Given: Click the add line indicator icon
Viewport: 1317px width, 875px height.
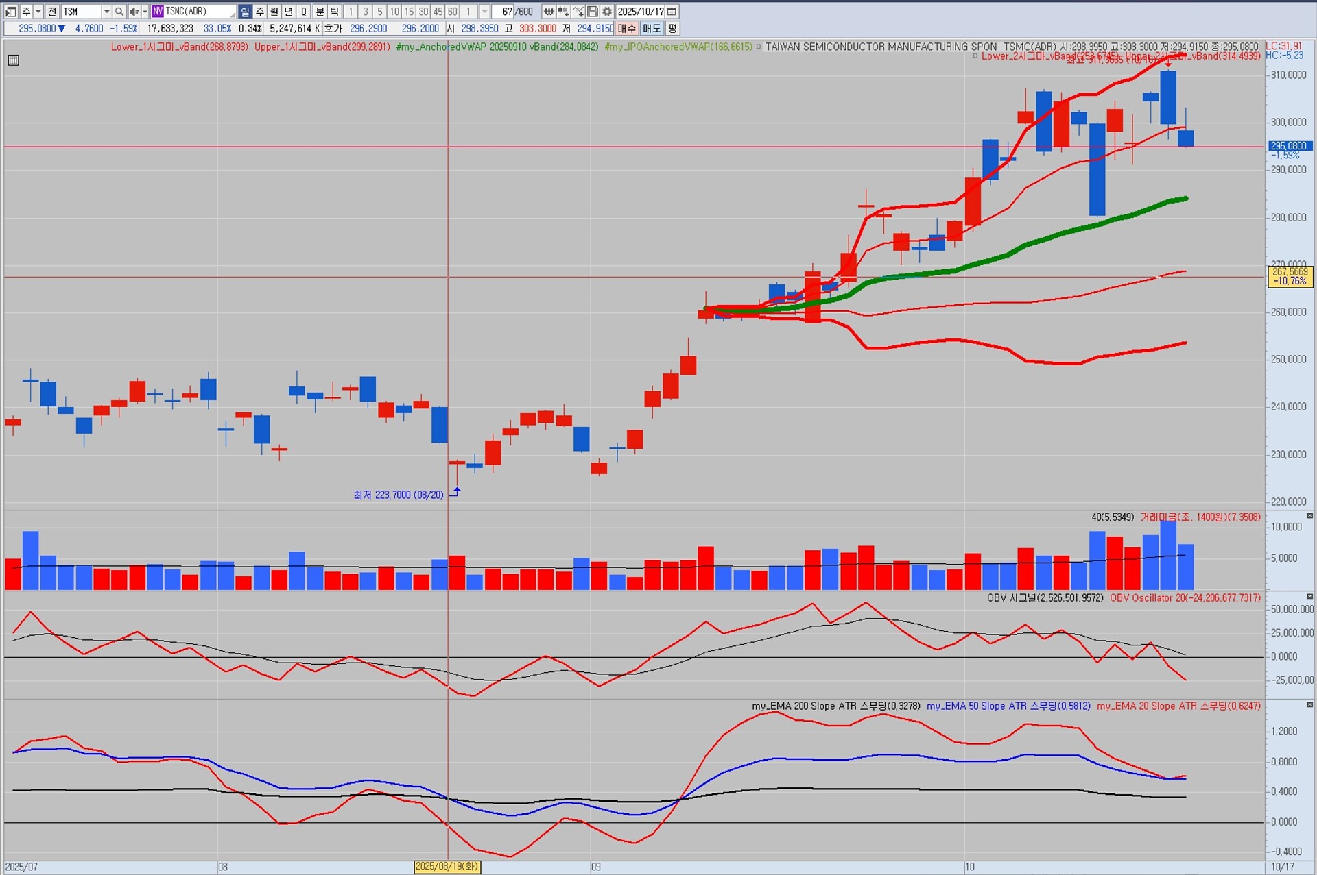Looking at the screenshot, I should 578,12.
